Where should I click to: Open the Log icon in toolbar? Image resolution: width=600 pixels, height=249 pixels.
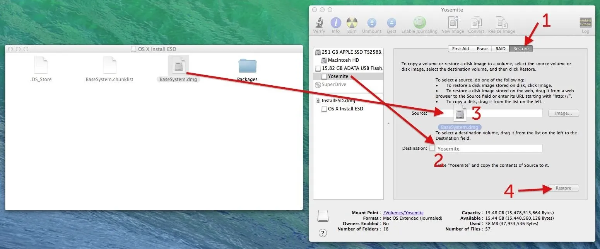click(585, 22)
